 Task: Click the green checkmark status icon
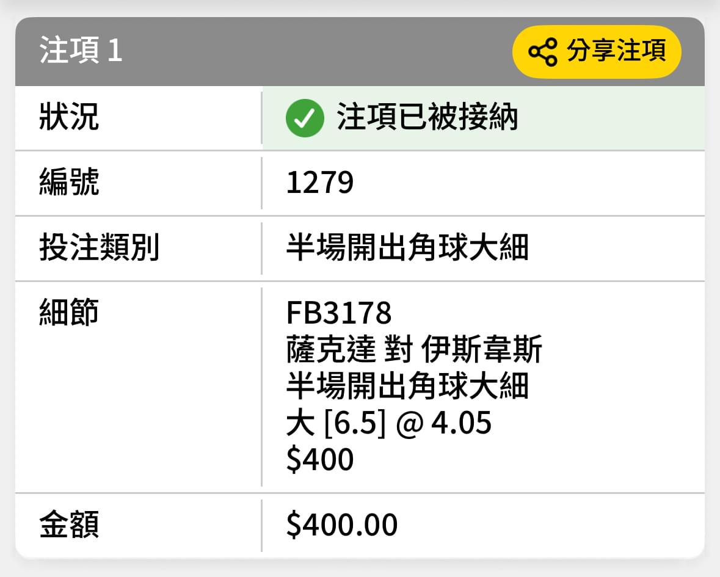click(x=305, y=118)
